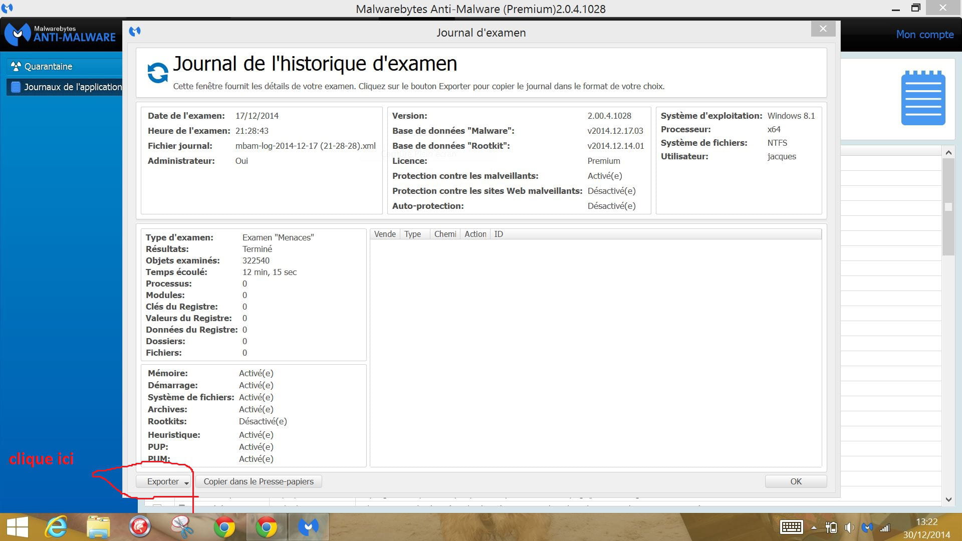Close the Journal d'examen dialog

pos(823,29)
